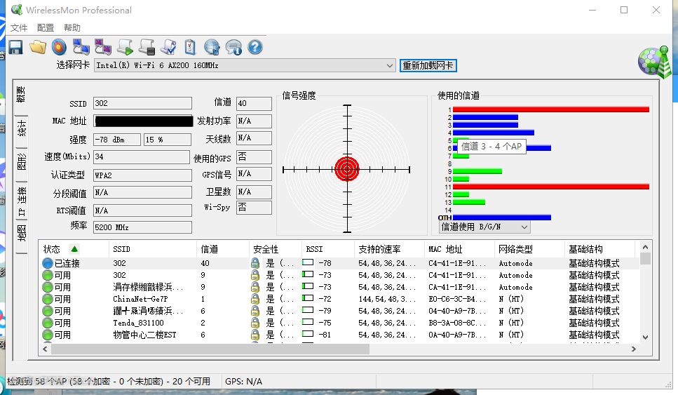Open the 文件 menu
Viewport: 678px width, 395px height.
pos(19,27)
